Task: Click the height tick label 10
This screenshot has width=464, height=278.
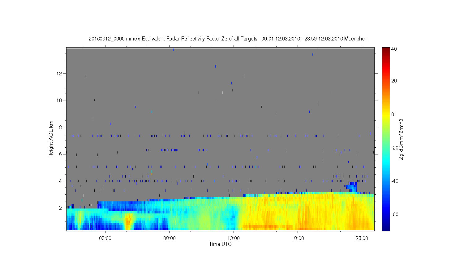Action: click(59, 100)
